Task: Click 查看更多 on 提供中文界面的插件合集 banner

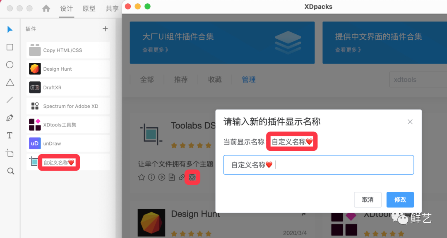Action: click(x=348, y=50)
